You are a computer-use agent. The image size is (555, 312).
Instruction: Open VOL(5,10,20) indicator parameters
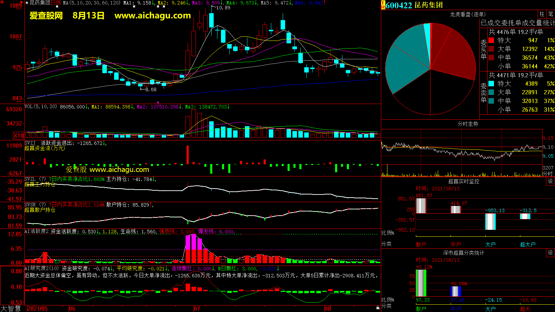coord(41,107)
